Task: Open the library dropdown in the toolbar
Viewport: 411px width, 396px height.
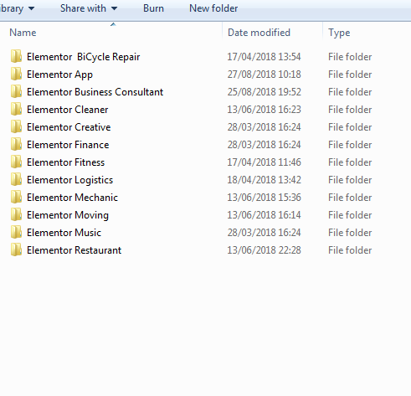Action: pos(17,8)
